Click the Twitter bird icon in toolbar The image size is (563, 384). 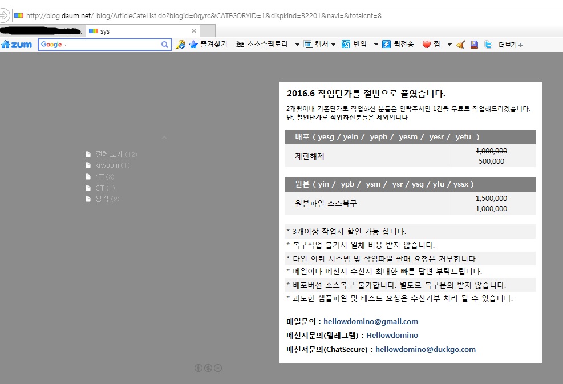pos(488,45)
